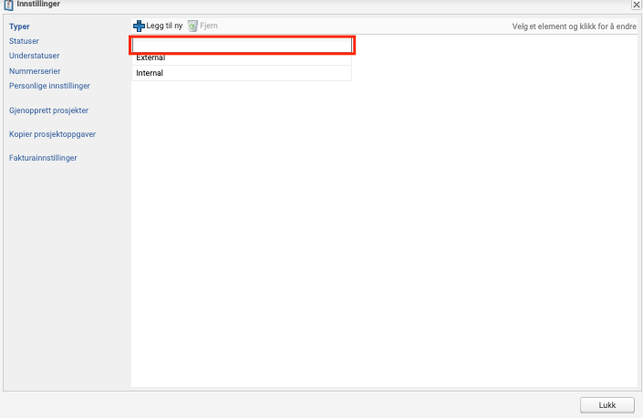This screenshot has height=418, width=643.
Task: Navigate to Fakturainnstillinger
Action: 42,158
